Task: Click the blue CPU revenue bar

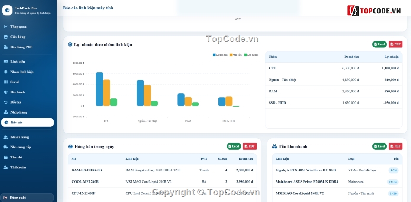Action: click(x=100, y=89)
